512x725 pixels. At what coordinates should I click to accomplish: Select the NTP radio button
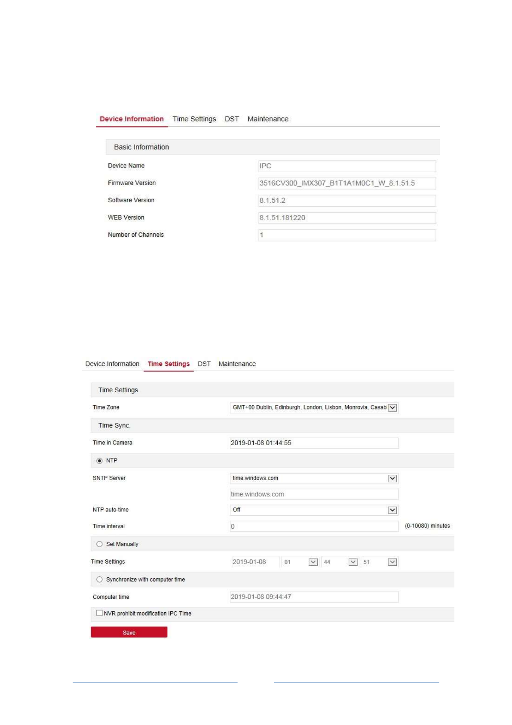click(100, 461)
